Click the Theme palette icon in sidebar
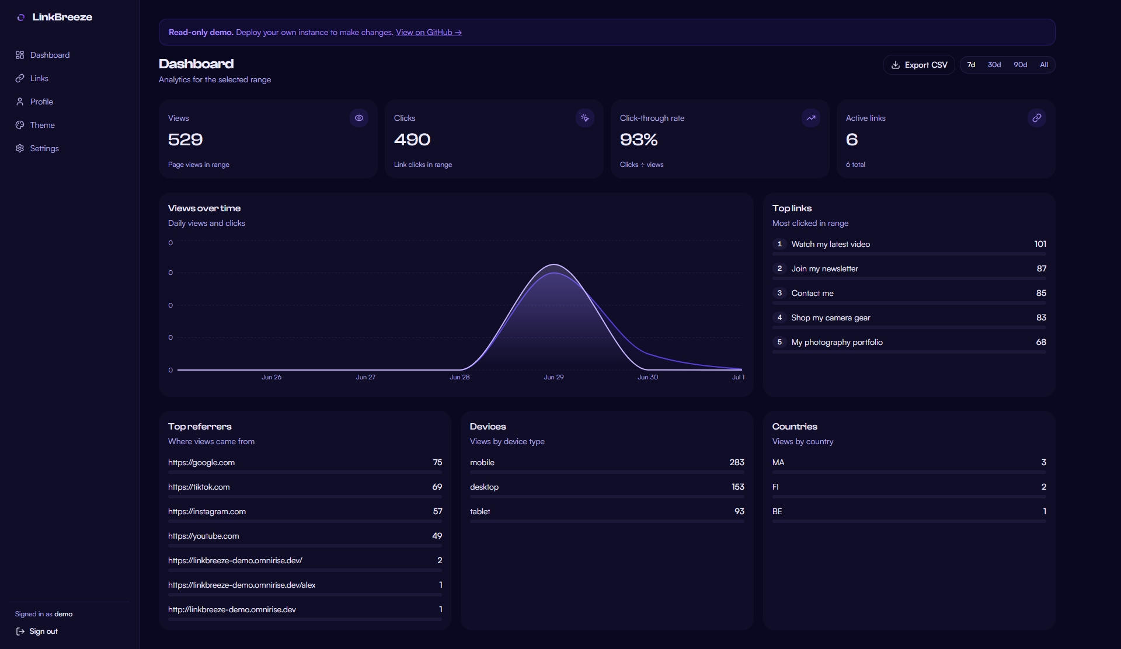The image size is (1121, 649). [x=20, y=125]
